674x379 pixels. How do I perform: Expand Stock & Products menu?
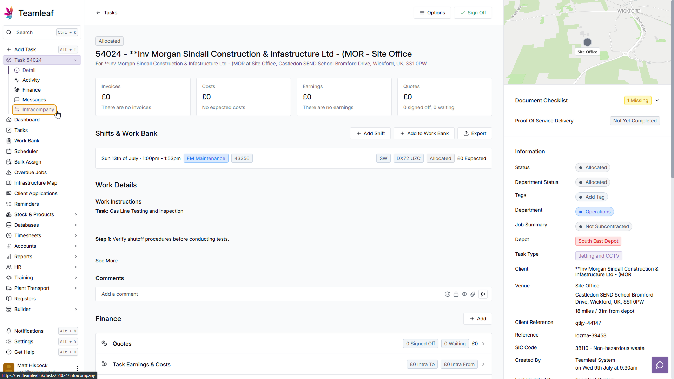point(42,214)
